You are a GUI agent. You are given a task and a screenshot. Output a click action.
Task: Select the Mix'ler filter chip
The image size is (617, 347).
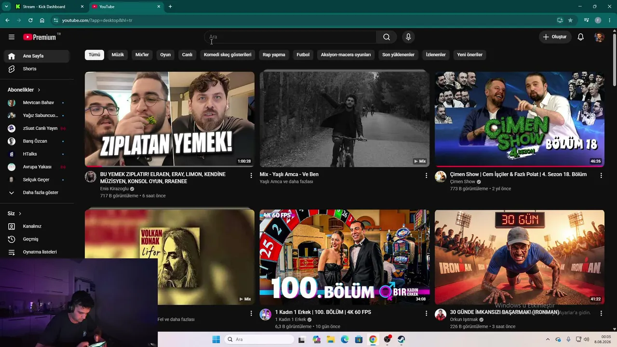142,55
